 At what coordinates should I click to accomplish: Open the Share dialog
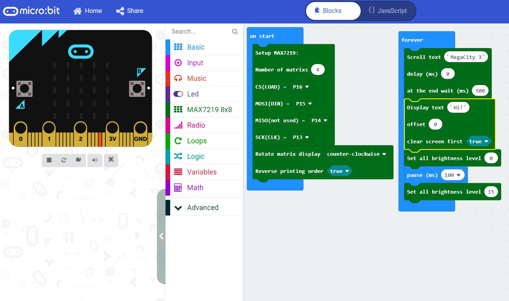[x=130, y=11]
